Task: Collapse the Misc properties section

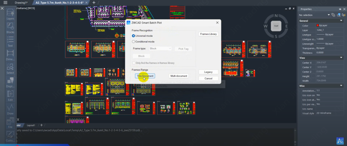Action: point(341,86)
